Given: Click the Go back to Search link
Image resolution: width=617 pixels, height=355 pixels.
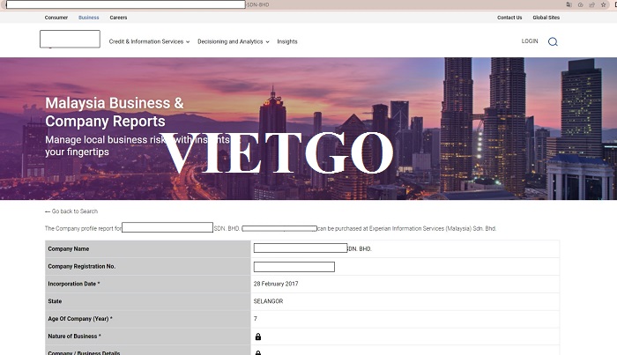Looking at the screenshot, I should [x=75, y=211].
